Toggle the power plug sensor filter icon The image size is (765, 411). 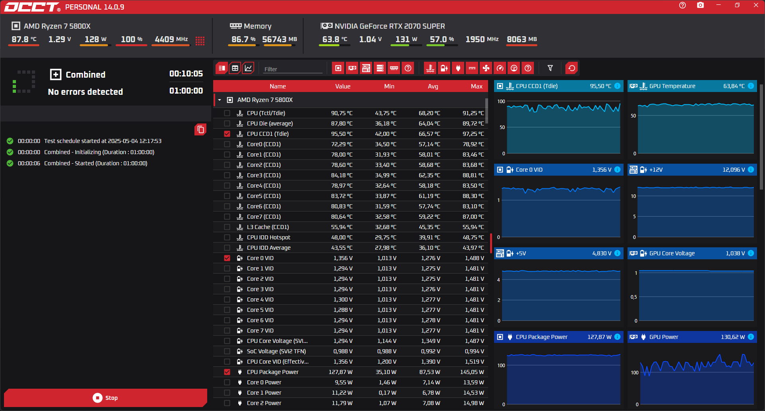pyautogui.click(x=458, y=68)
